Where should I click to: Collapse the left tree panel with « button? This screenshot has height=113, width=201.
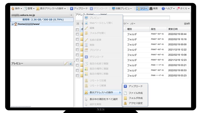[x=71, y=15]
